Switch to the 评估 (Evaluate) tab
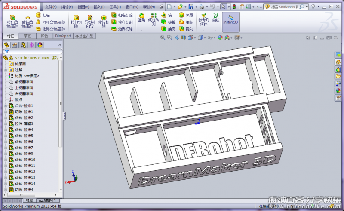The image size is (344, 211). [x=44, y=36]
